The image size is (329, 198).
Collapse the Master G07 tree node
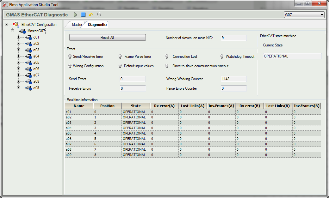click(x=12, y=31)
